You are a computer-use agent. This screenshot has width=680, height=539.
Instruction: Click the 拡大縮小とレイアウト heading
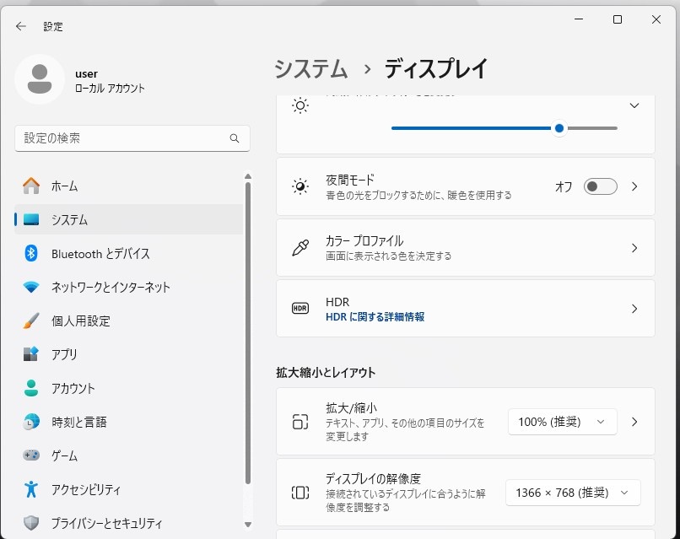[326, 373]
